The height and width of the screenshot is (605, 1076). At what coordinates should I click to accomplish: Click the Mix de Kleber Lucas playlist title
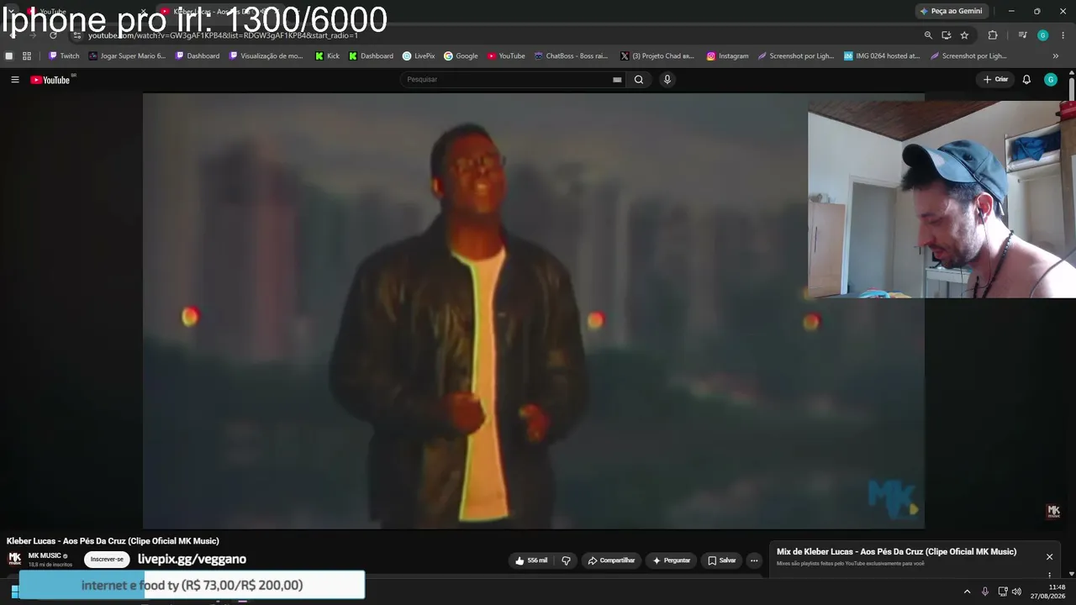pyautogui.click(x=896, y=552)
